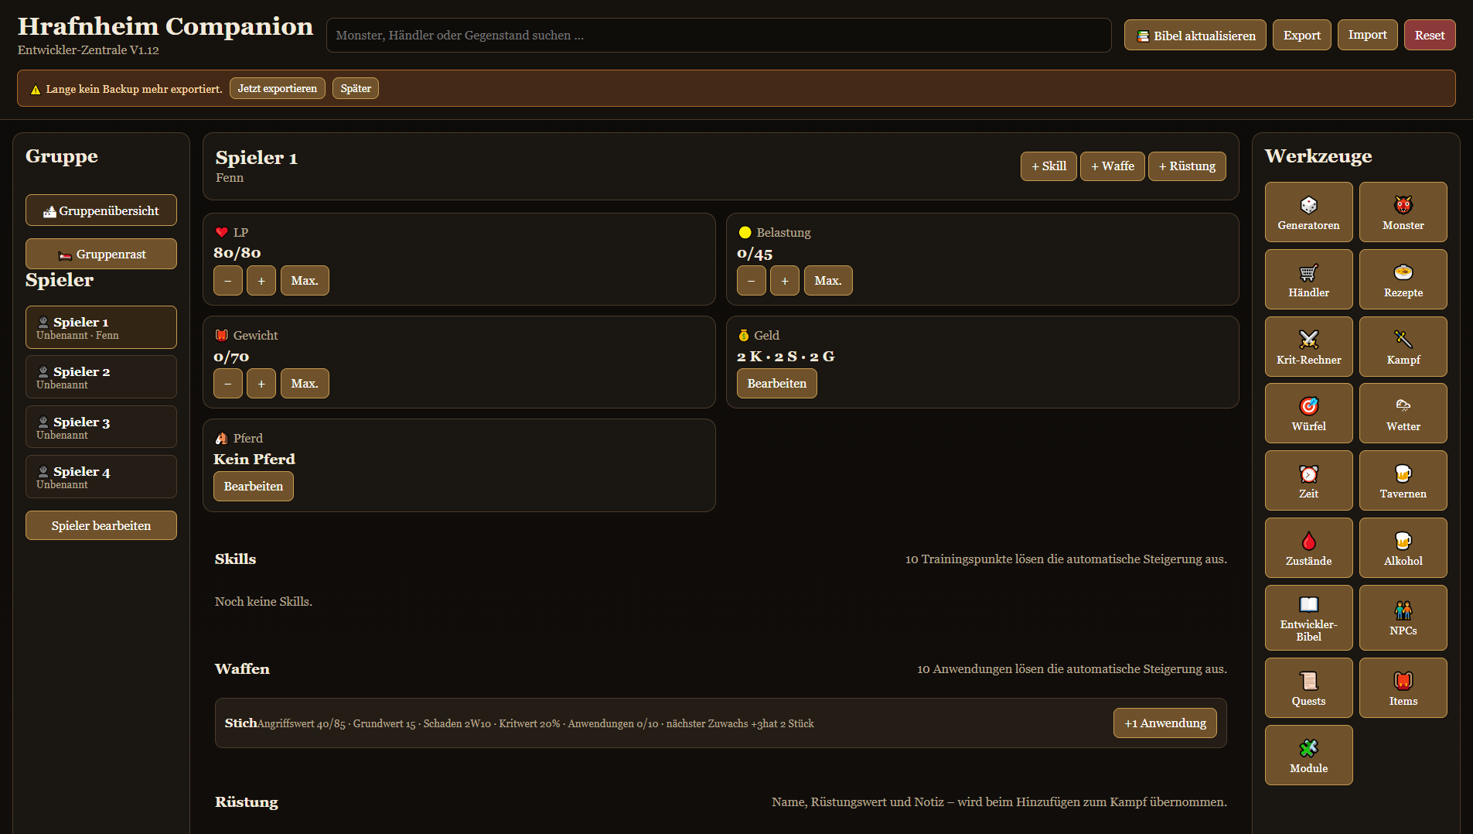Focus the Monster, Händler search field
The height and width of the screenshot is (834, 1473).
(x=718, y=35)
